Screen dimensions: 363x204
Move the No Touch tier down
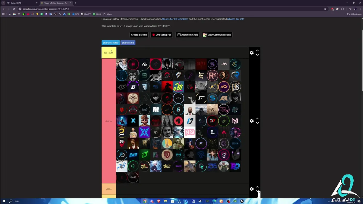[x=257, y=55]
